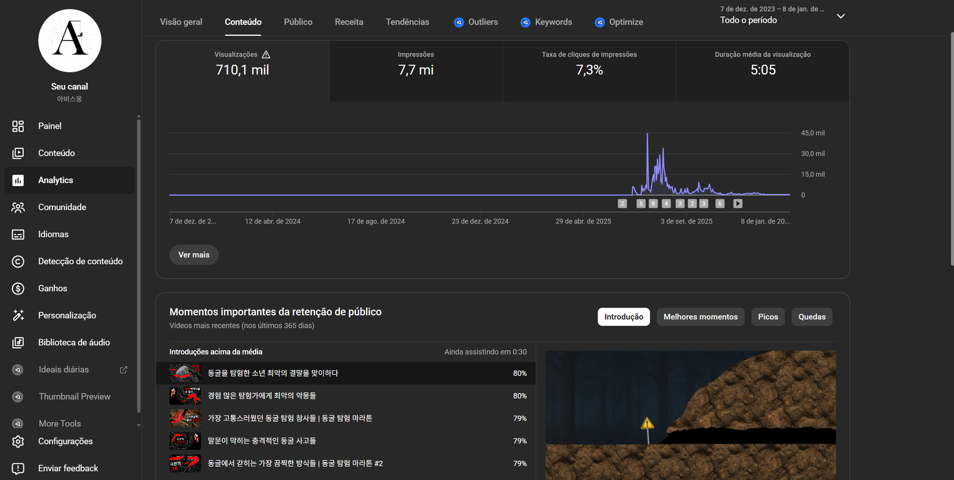Click the Comunidade sidebar icon
This screenshot has height=480, width=954.
[x=18, y=208]
